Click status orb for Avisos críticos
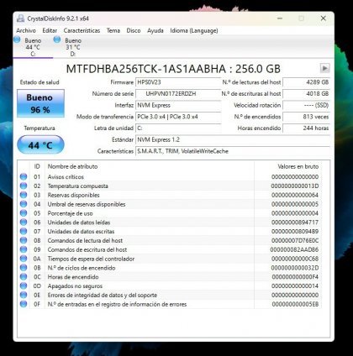The height and width of the screenshot is (356, 353). coord(24,176)
